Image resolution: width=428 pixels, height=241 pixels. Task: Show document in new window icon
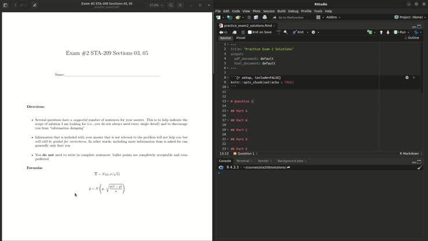pyautogui.click(x=234, y=32)
